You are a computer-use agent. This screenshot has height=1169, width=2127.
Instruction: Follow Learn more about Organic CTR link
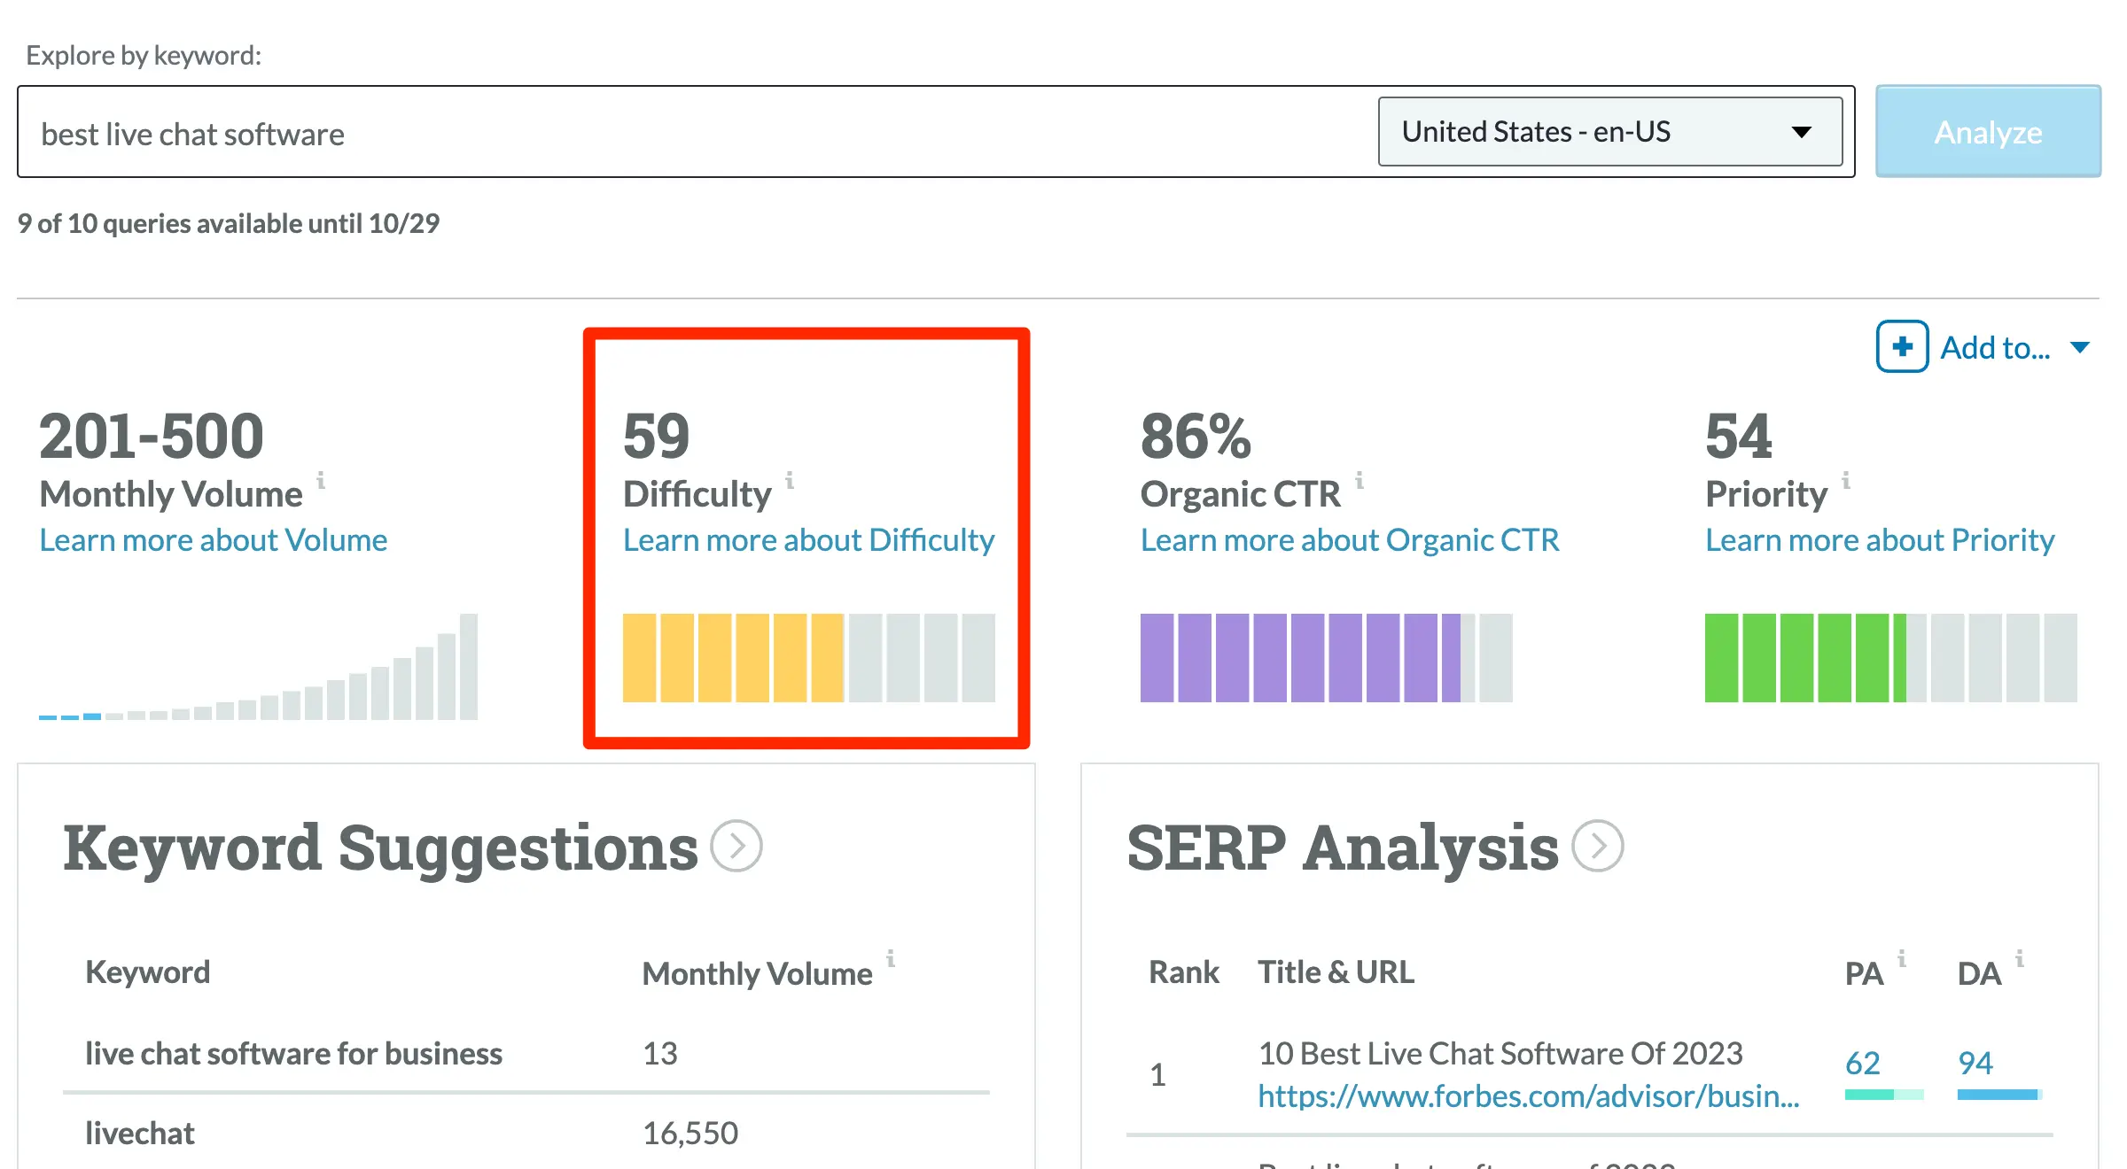(x=1349, y=540)
